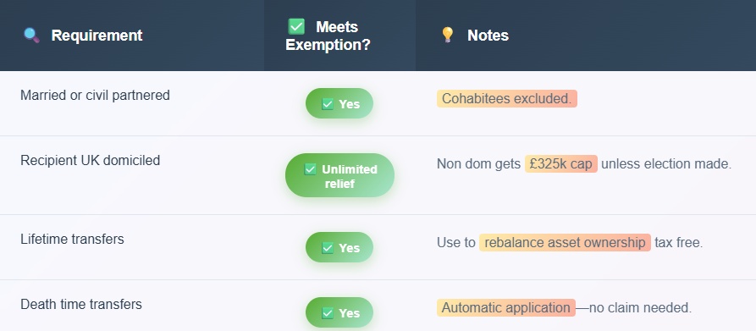The image size is (756, 331).
Task: Click the Yes badge for Married or civil partnered
Action: point(339,103)
